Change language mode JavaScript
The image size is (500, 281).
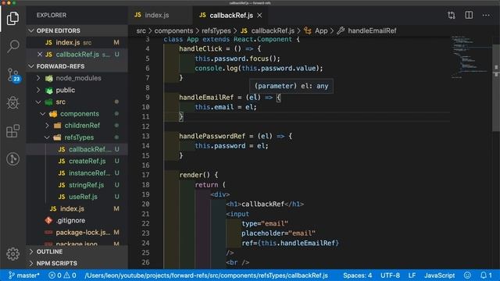(x=439, y=276)
